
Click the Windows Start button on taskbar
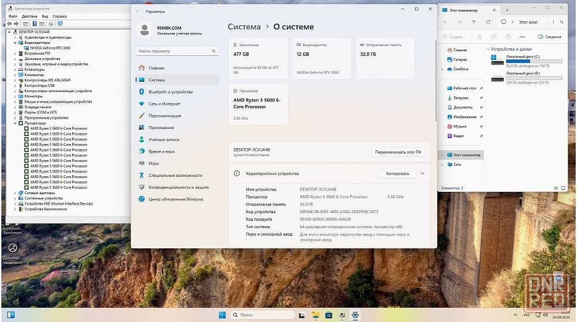point(222,315)
